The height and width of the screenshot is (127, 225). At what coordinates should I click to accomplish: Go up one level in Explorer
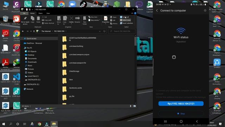tap(34, 31)
